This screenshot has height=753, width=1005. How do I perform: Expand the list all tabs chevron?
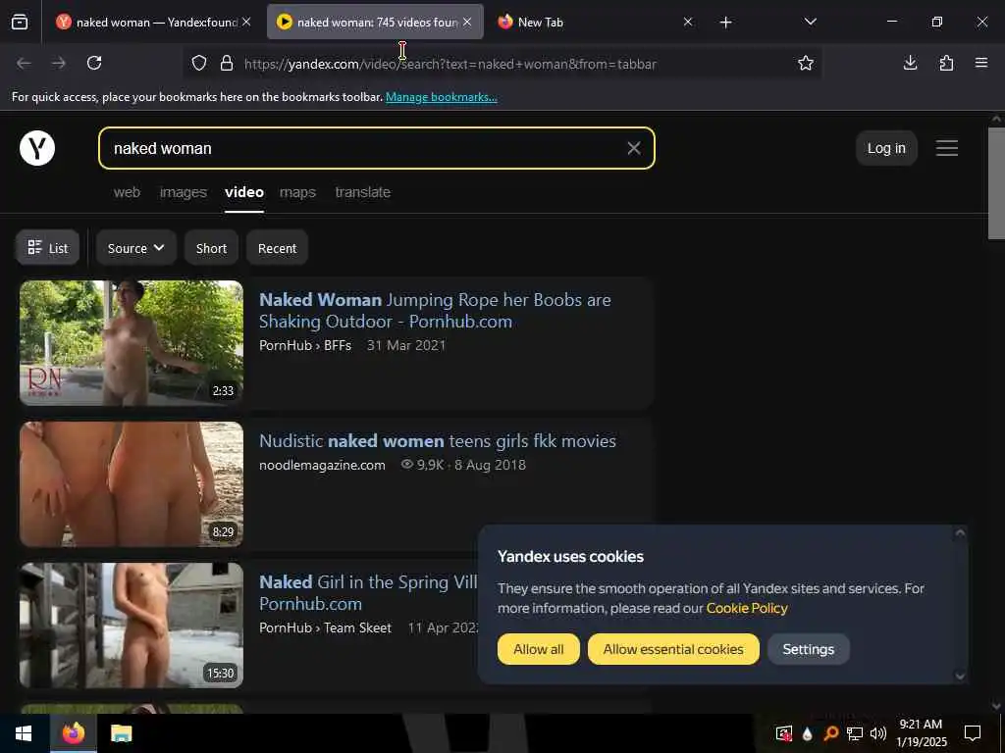pyautogui.click(x=810, y=22)
